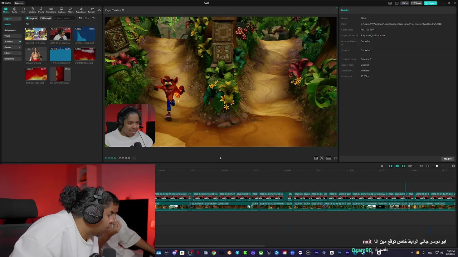
Task: Select the KFO OUT mp4 clip
Action: click(36, 74)
